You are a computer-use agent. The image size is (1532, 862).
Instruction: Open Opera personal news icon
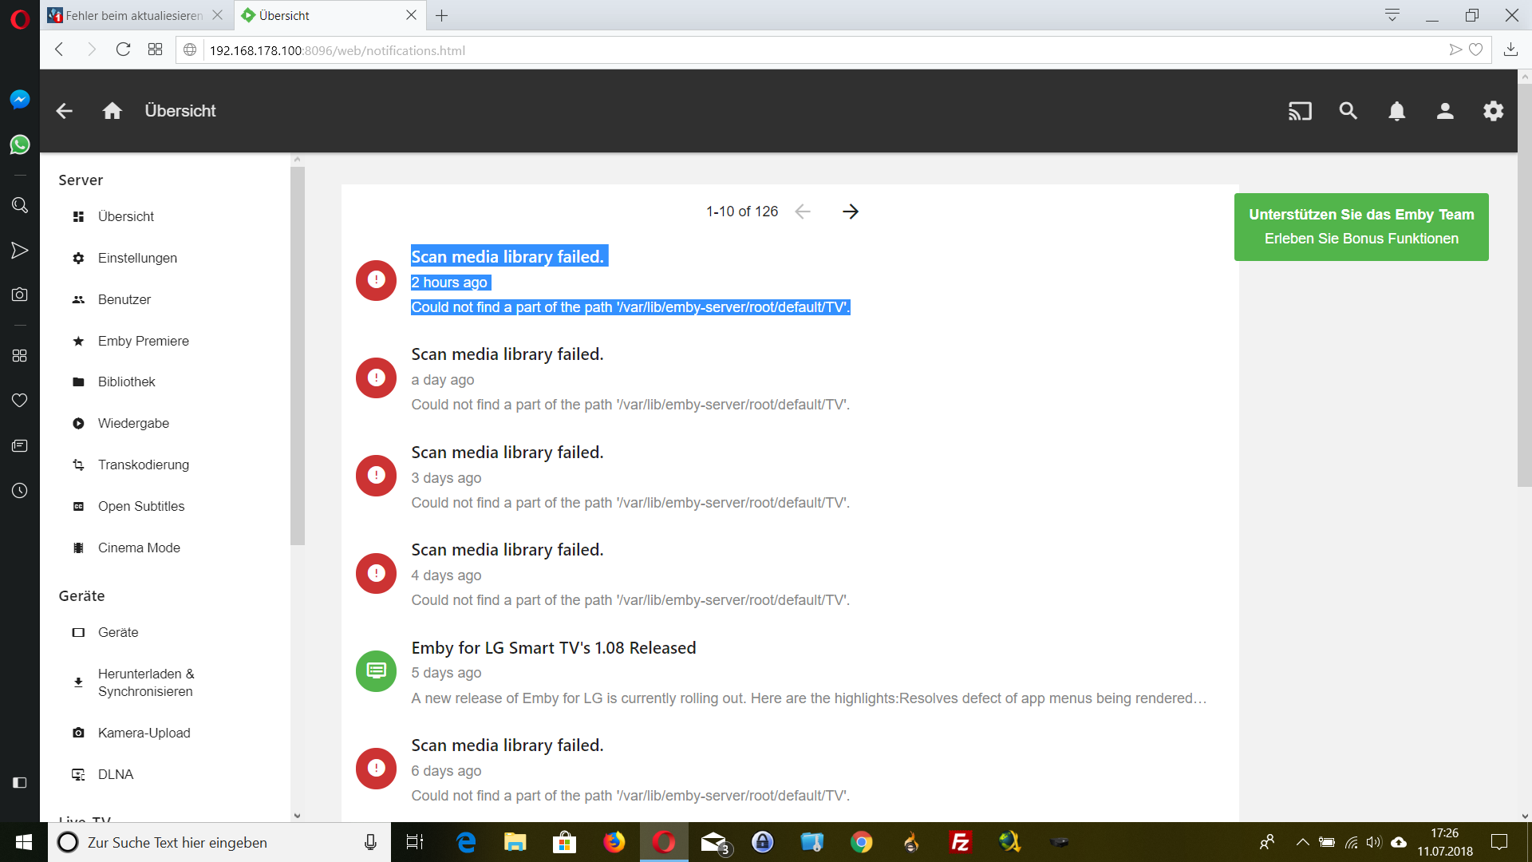tap(20, 445)
